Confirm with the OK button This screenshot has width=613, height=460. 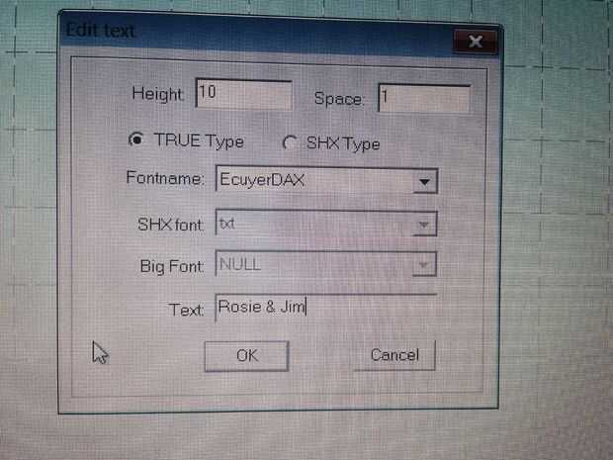[x=247, y=355]
